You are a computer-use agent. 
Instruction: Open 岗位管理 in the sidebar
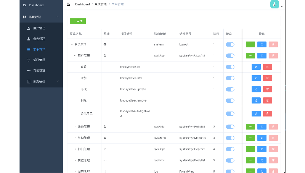coord(41,70)
